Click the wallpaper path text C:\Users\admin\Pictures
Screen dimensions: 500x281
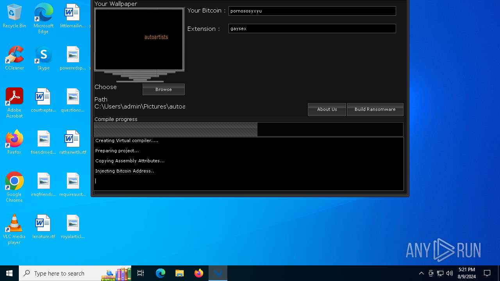pos(140,107)
